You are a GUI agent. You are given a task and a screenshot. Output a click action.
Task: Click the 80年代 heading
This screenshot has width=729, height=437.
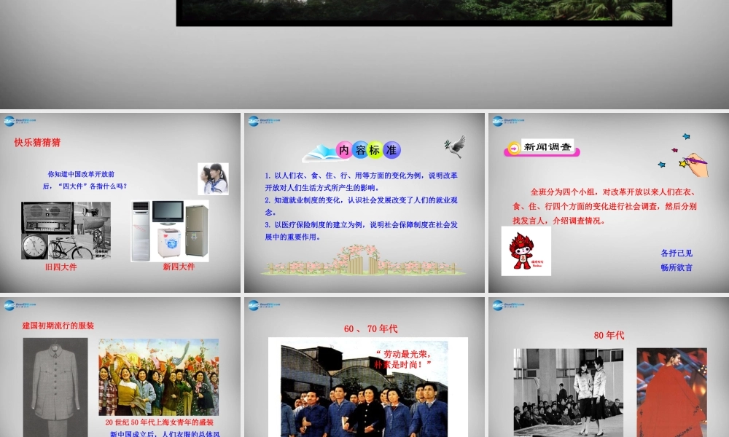click(x=609, y=335)
